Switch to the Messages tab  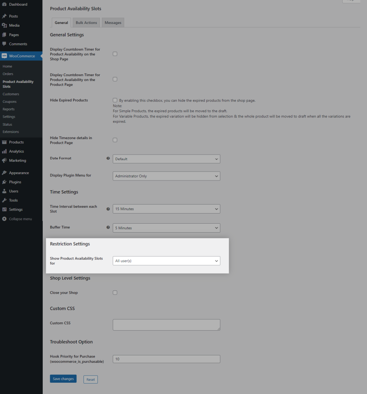[x=113, y=23]
